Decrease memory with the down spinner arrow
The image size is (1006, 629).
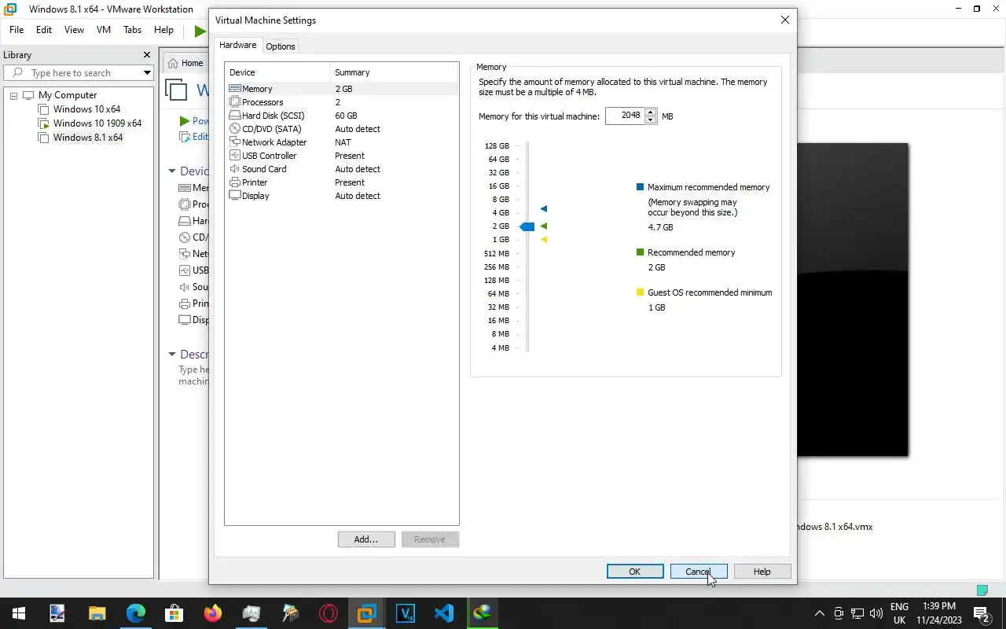(650, 120)
